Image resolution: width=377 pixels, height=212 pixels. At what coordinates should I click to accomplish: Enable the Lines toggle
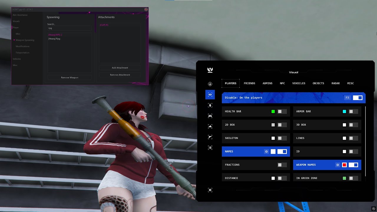[x=353, y=138]
